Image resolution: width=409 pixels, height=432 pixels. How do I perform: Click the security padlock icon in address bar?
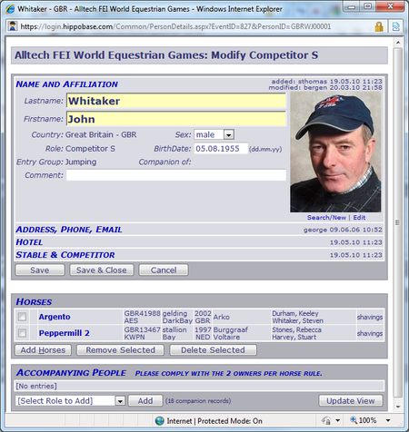click(x=379, y=26)
